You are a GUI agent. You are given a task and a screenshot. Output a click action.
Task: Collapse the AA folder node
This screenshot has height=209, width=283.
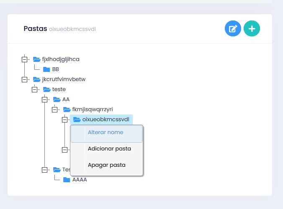[x=44, y=99]
